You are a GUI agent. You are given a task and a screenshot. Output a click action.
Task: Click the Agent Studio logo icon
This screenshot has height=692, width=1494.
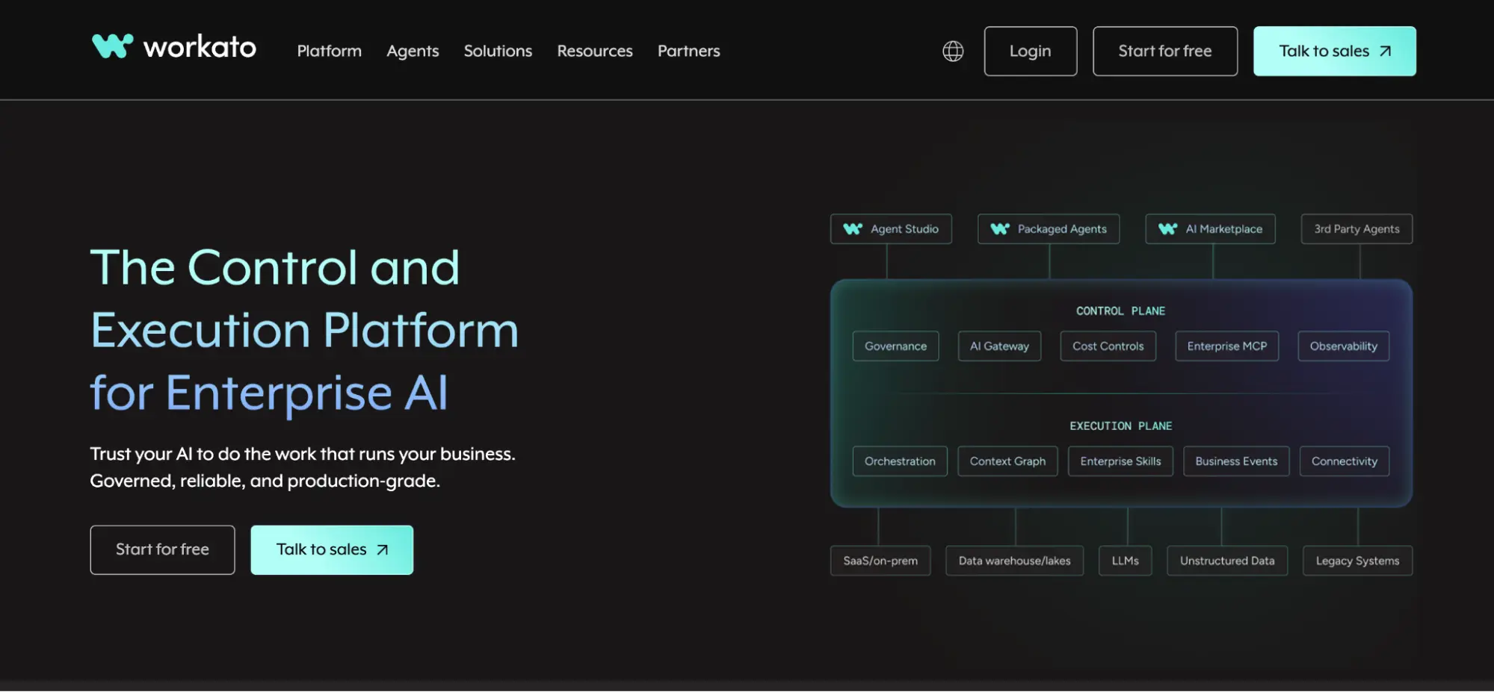tap(853, 229)
